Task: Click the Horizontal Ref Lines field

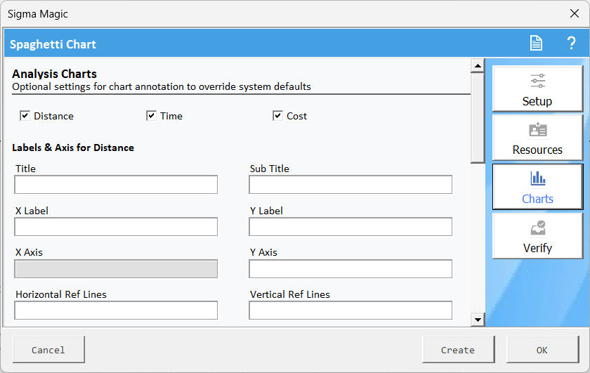Action: pyautogui.click(x=116, y=310)
